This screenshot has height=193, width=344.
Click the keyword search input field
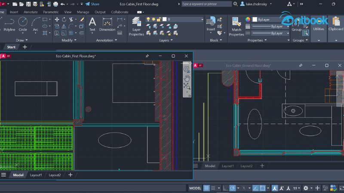click(x=206, y=4)
